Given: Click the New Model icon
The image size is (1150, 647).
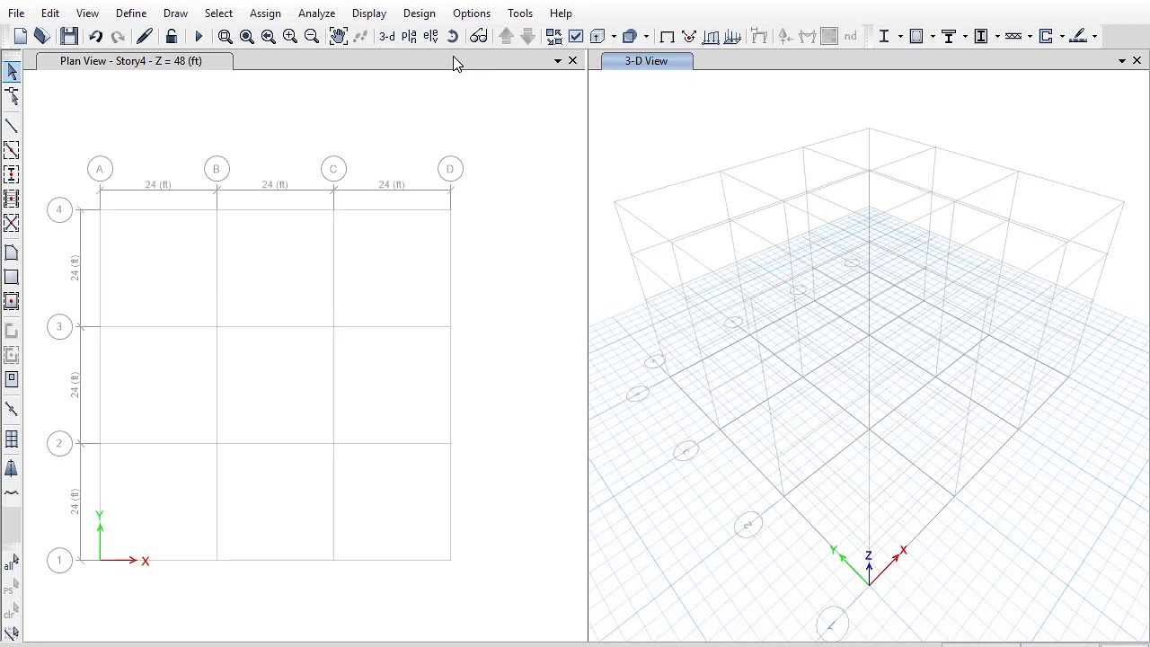Looking at the screenshot, I should pos(20,36).
